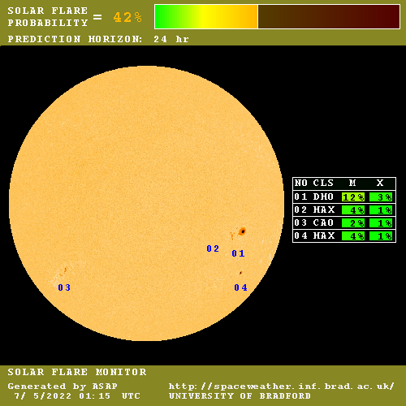The width and height of the screenshot is (406, 406).
Task: Click the row number 04 in the table
Action: pyautogui.click(x=300, y=235)
